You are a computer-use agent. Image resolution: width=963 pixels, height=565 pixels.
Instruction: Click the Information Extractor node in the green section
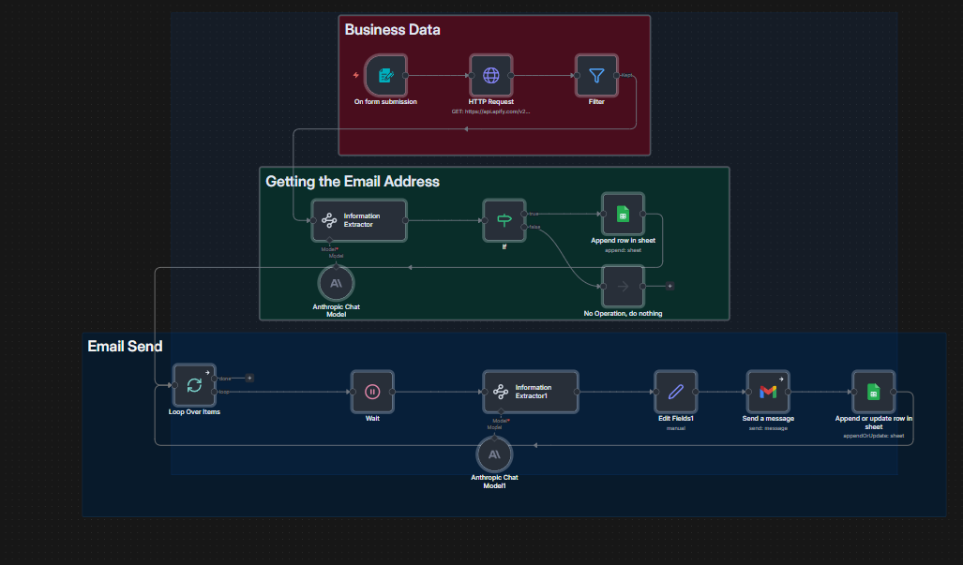coord(359,220)
